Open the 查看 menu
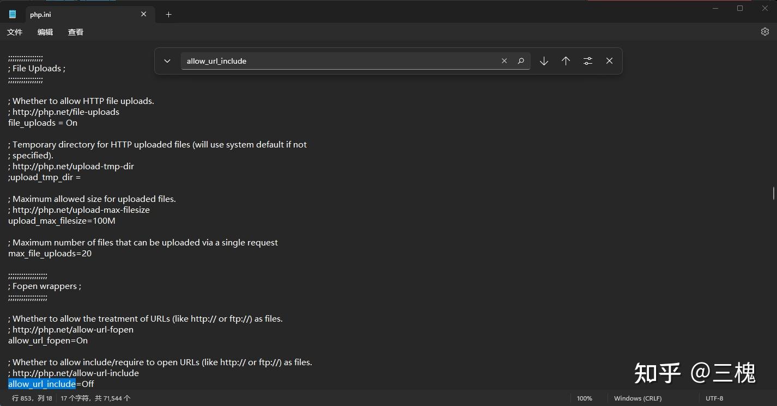The height and width of the screenshot is (406, 777). click(x=76, y=32)
